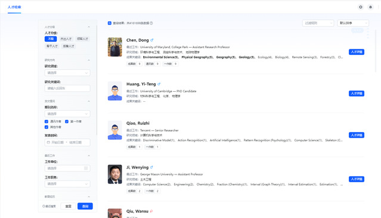Open the 最近搜索 recent searches link

point(49,206)
